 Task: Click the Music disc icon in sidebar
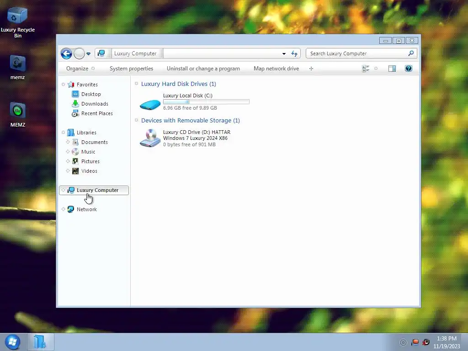pos(75,152)
